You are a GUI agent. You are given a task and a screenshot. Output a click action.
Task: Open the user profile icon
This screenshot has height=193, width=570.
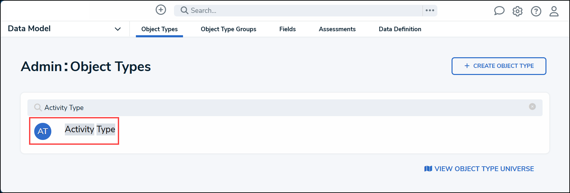[554, 11]
